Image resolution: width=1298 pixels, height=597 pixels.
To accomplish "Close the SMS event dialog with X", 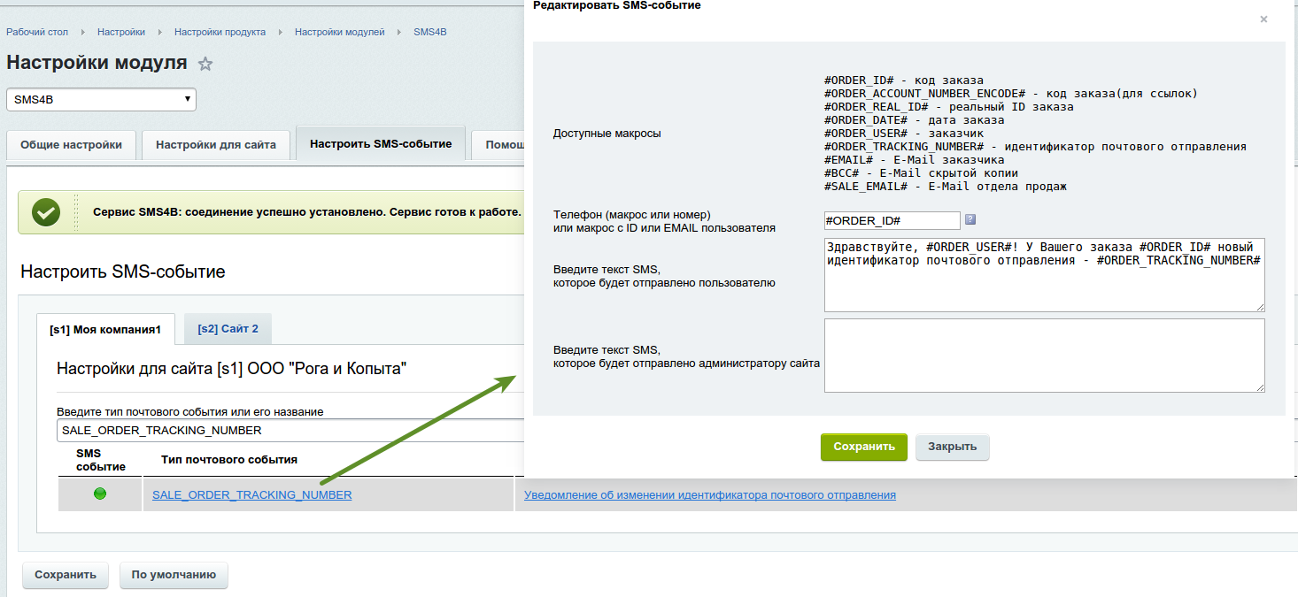I will (1263, 19).
